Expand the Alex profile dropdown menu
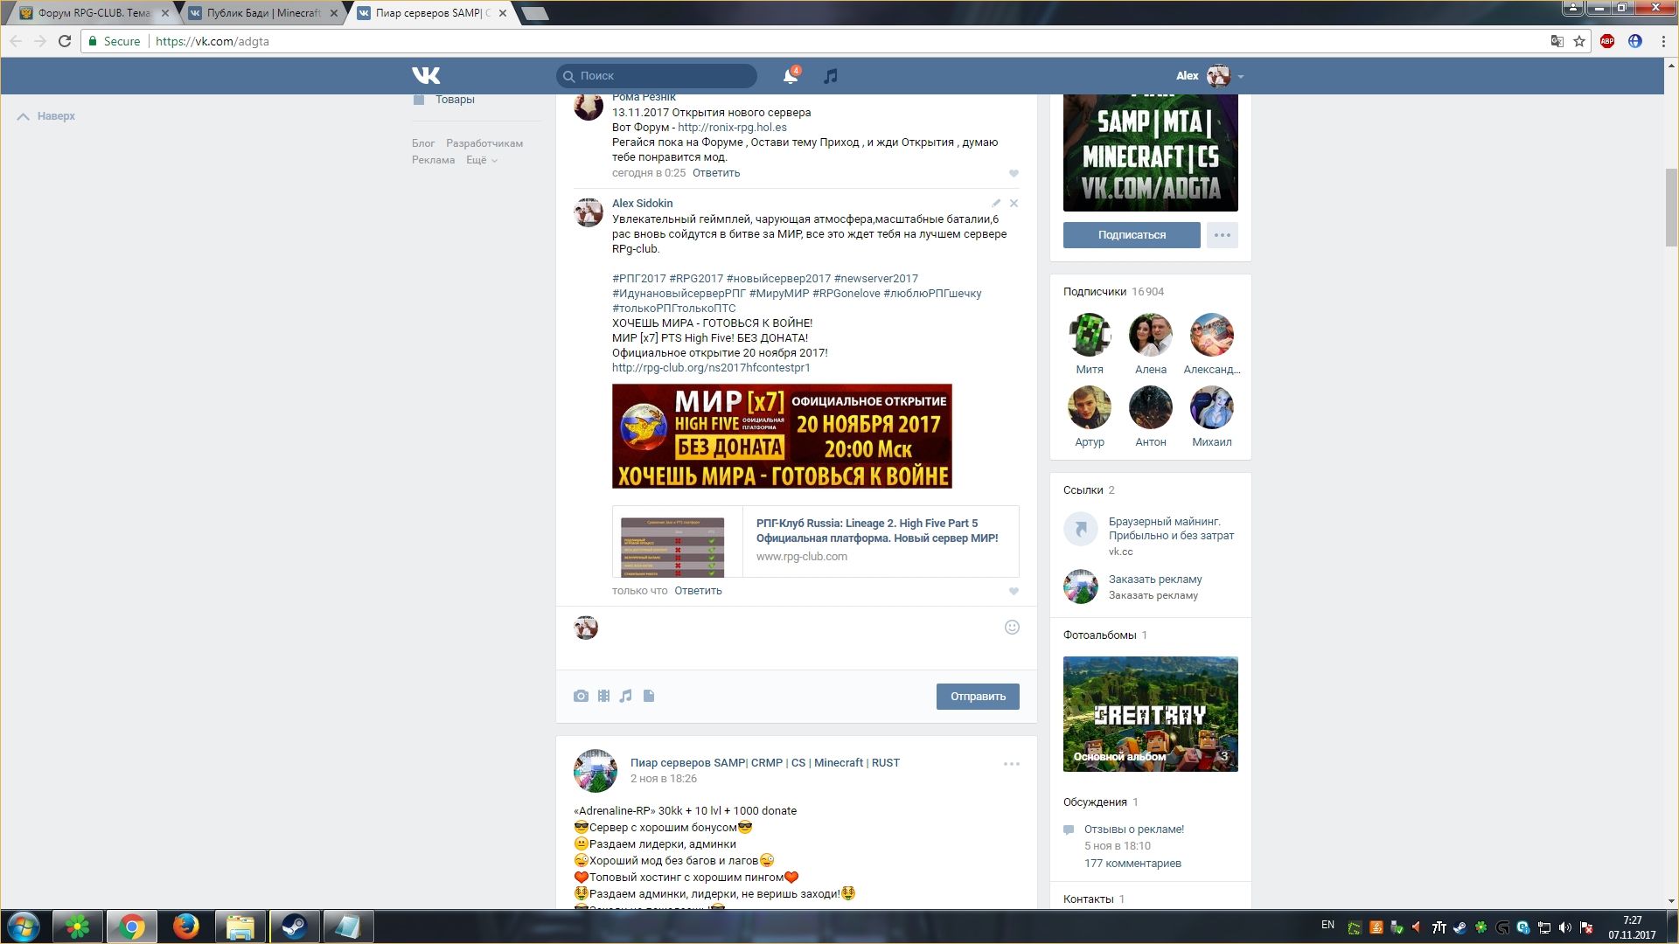Screen dimensions: 1679x944 [1240, 76]
